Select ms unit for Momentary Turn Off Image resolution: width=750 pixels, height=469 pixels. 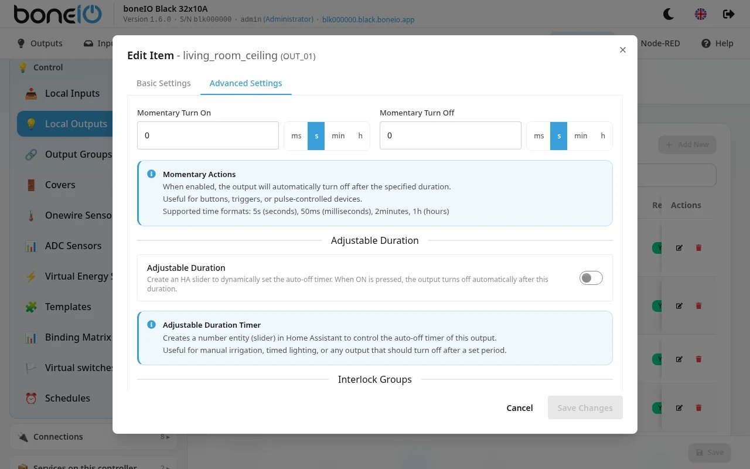click(x=539, y=135)
